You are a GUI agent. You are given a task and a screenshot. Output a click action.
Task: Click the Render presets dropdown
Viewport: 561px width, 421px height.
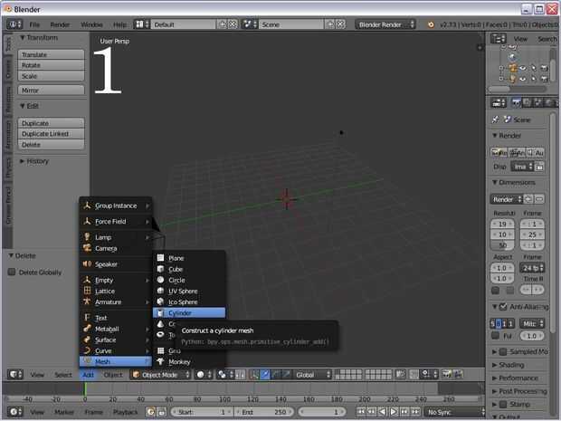507,199
